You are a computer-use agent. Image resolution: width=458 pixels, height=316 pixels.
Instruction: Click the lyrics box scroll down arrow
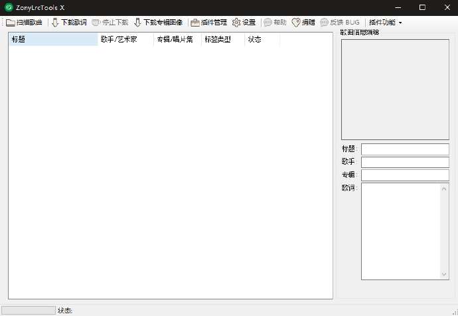click(445, 275)
